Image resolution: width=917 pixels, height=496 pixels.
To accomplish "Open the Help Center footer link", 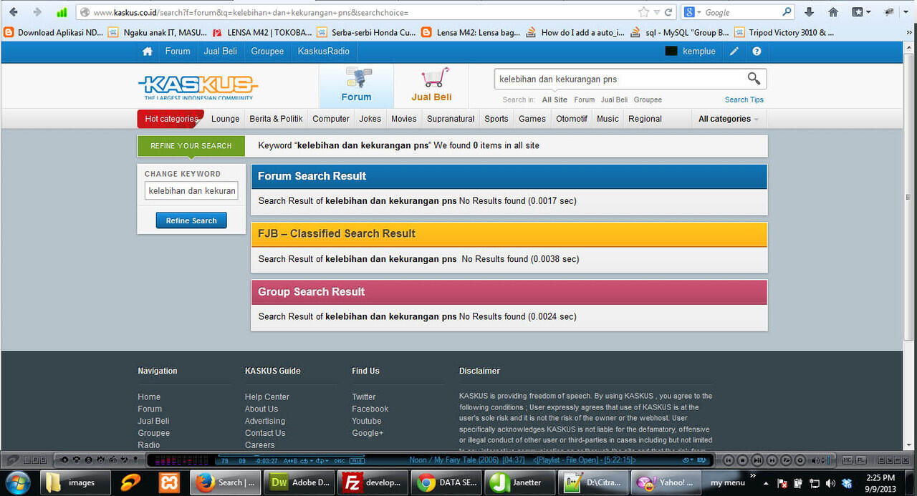I will click(267, 397).
